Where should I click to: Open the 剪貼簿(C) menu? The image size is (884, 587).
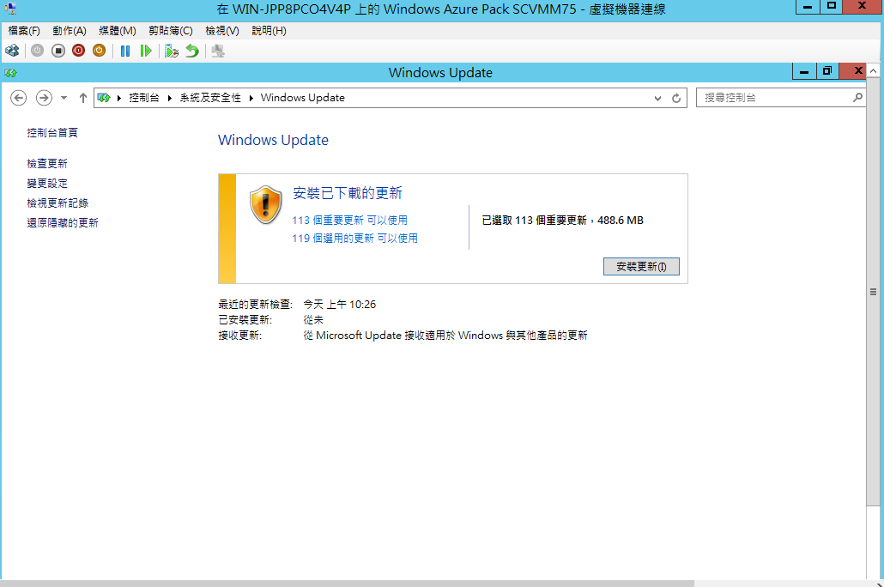point(170,30)
